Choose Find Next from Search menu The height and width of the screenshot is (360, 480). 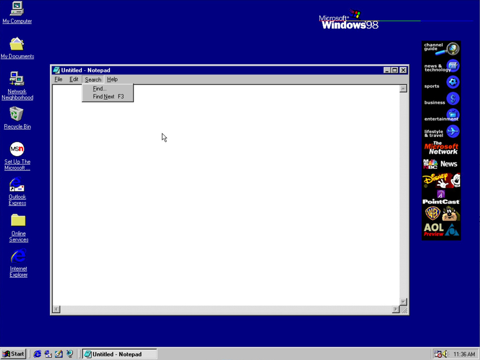[x=108, y=97]
